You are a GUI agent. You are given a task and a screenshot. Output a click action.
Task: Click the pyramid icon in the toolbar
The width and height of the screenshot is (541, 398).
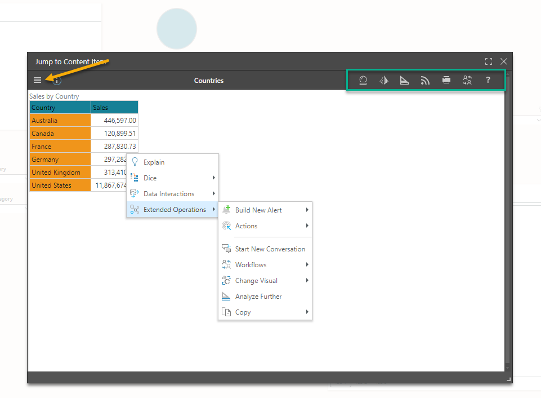(384, 81)
